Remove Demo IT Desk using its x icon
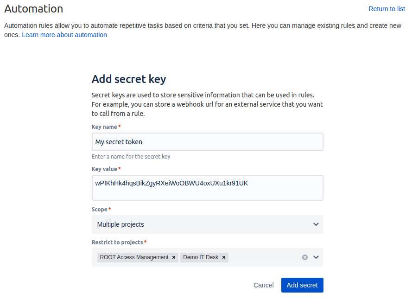 [224, 257]
